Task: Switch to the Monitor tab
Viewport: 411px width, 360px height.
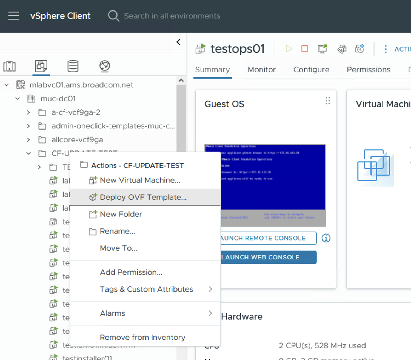Action: tap(261, 70)
